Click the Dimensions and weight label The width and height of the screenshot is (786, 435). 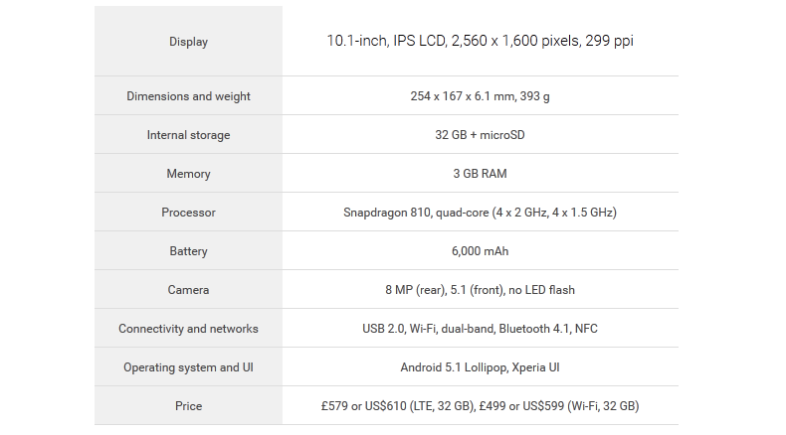tap(188, 96)
